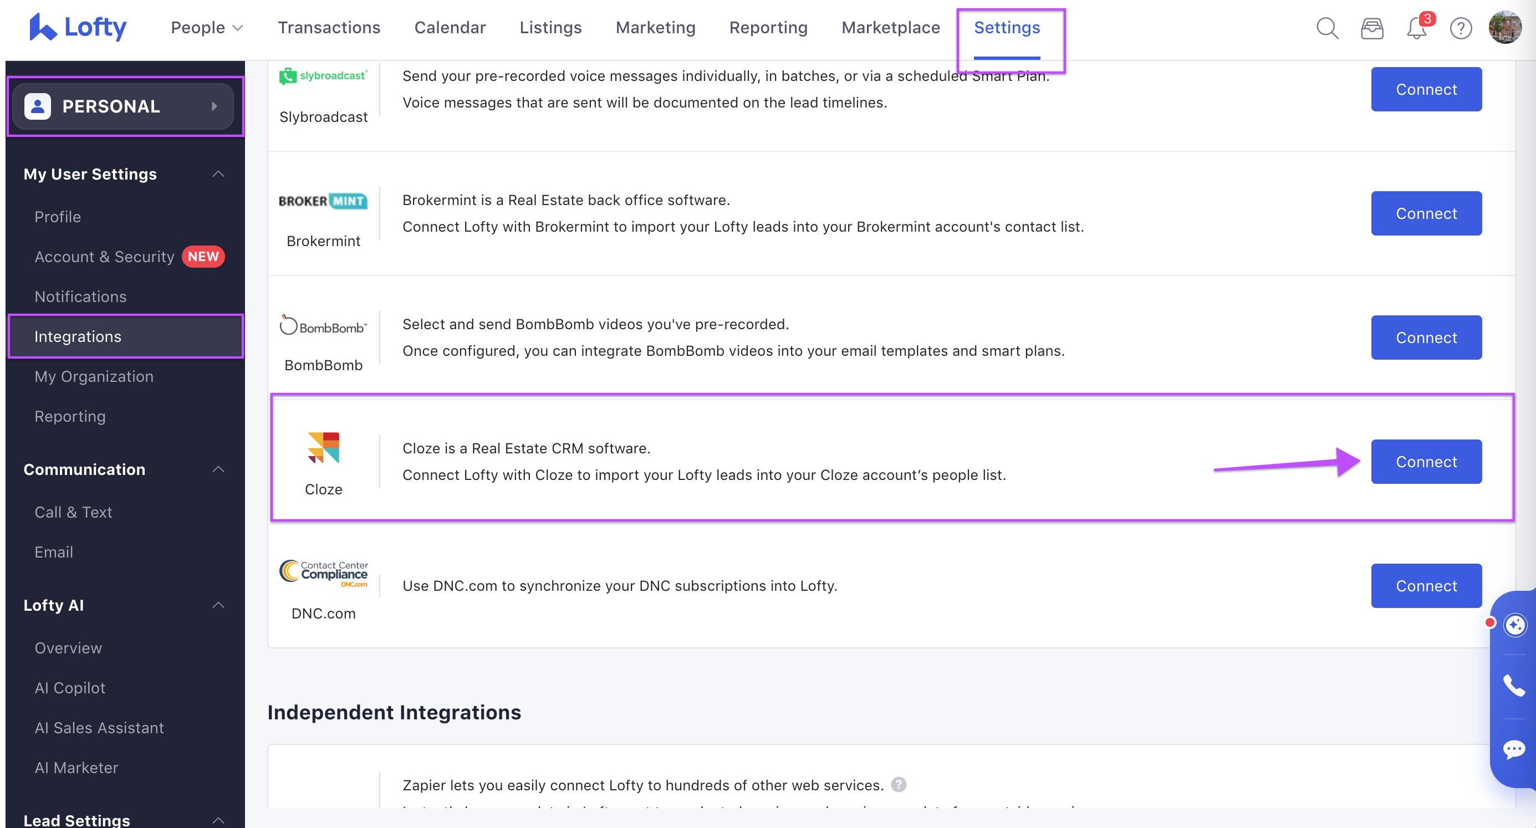Select the Settings tab
1536x828 pixels.
[1007, 27]
